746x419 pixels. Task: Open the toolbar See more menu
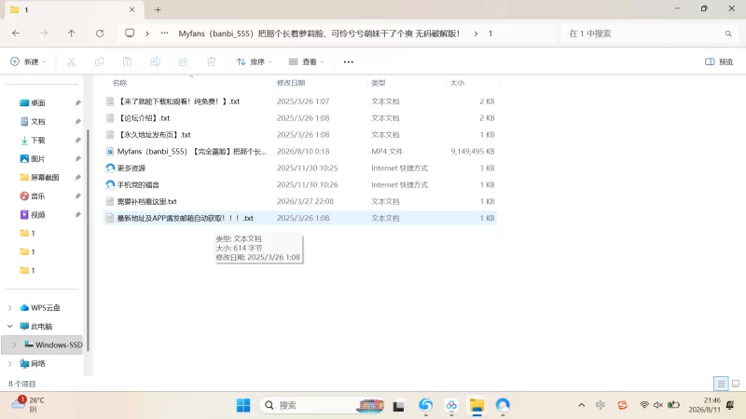coord(348,61)
